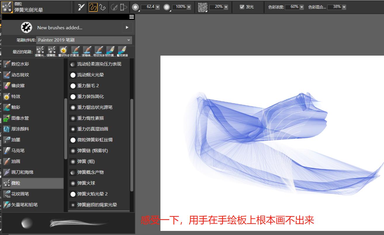384x235 pixels.
Task: Open the brush size 62.4 dropdown
Action: click(x=158, y=7)
